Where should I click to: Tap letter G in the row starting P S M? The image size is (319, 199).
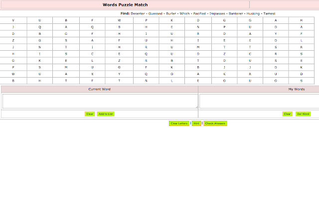tap(119, 67)
